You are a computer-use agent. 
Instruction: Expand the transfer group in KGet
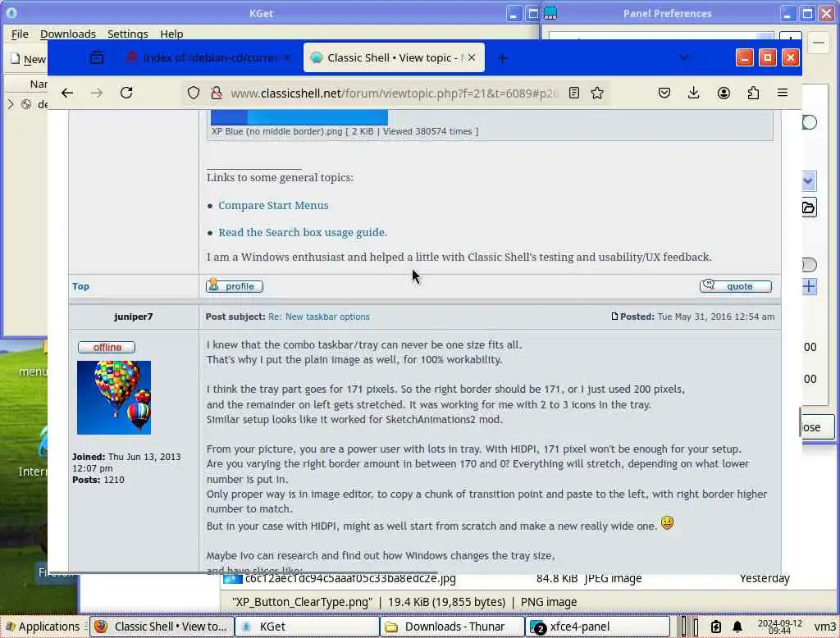click(11, 104)
